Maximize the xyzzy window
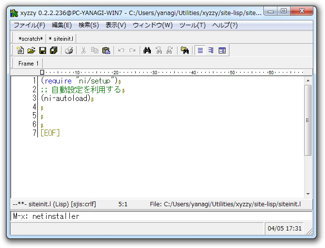Screen dimensions: 325x248 (x=284, y=11)
